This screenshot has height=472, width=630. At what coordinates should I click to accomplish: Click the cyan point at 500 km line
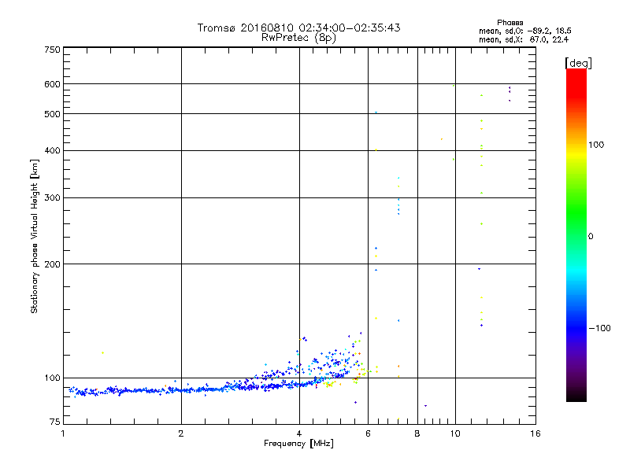click(x=376, y=112)
